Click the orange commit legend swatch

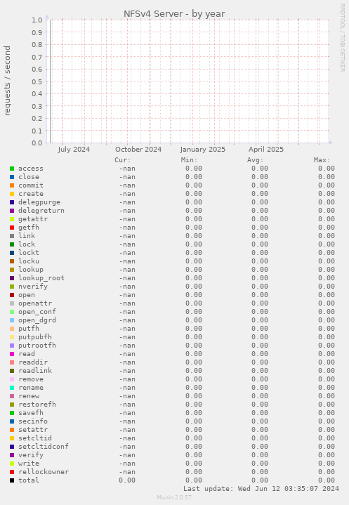12,185
